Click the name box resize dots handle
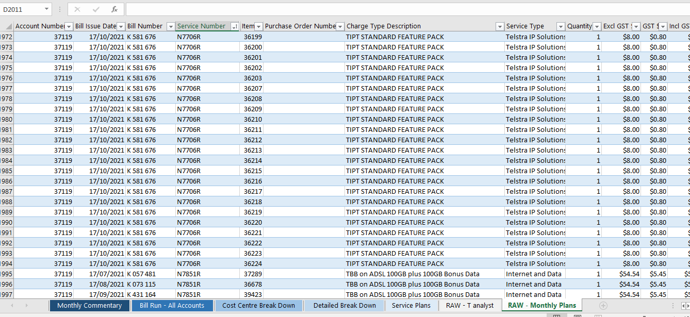 [60, 9]
